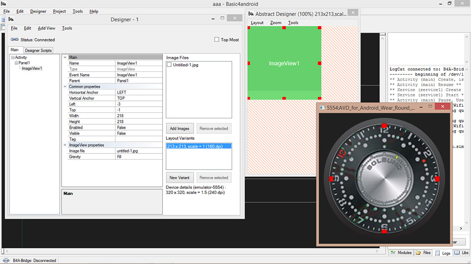Image resolution: width=471 pixels, height=264 pixels.
Task: Check the Untitled-1.jpg image file checkbox
Action: point(169,65)
